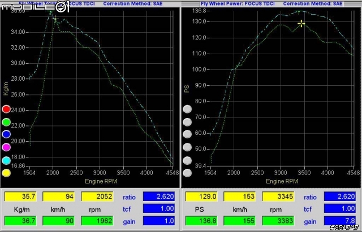Viewport: 362px width, 232px height.
Task: Click the blue run selector circle
Action: [x=6, y=134]
